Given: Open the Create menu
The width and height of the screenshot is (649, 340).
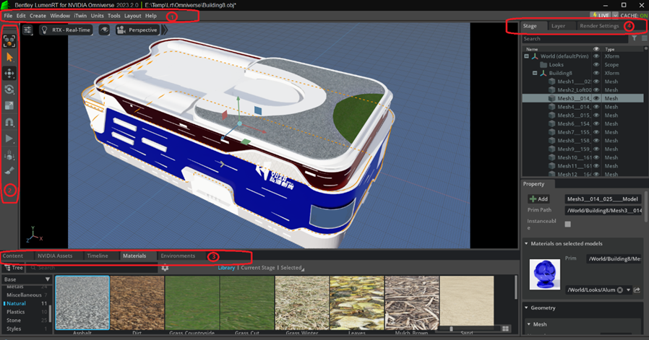Looking at the screenshot, I should (x=38, y=16).
